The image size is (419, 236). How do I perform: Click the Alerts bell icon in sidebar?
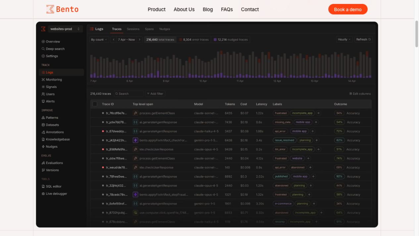(43, 101)
